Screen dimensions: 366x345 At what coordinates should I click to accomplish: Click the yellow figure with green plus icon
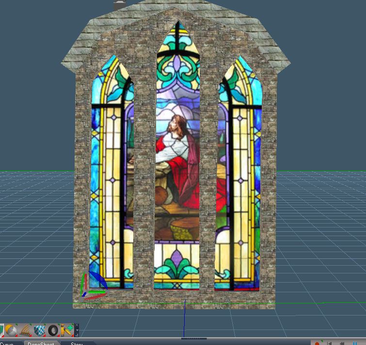(67, 330)
